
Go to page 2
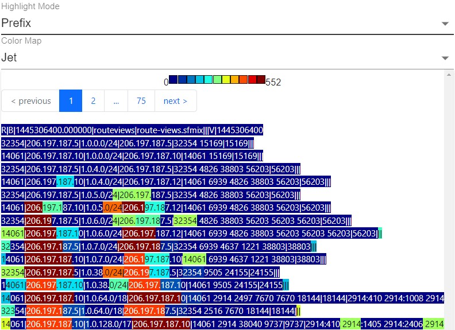93,101
